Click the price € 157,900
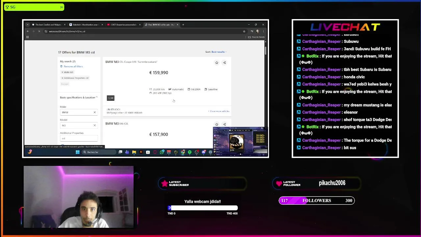 (159, 134)
